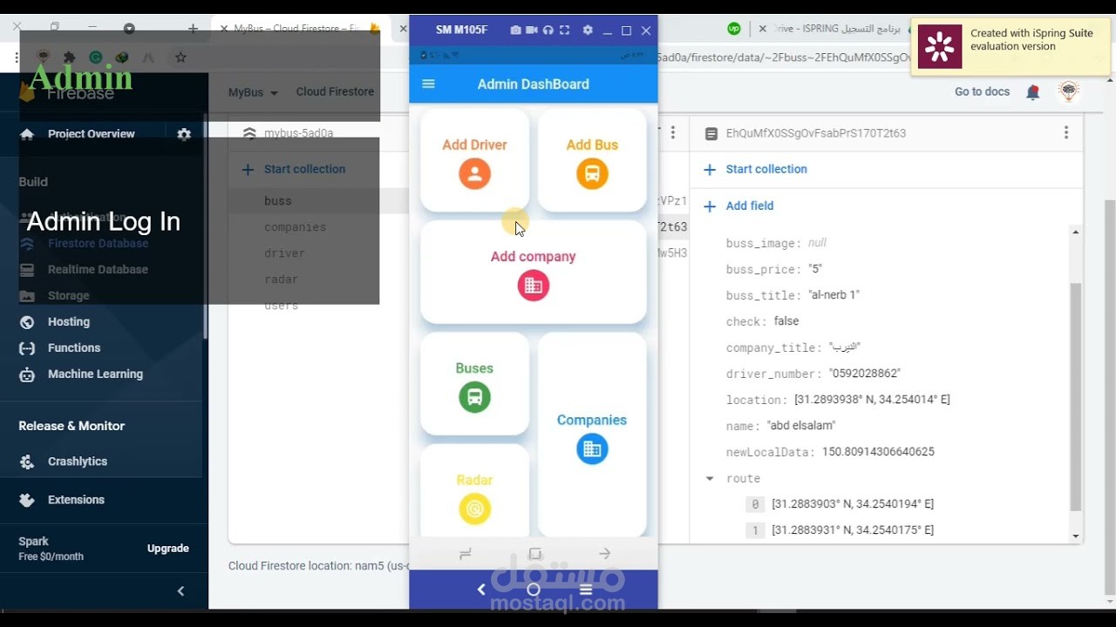This screenshot has height=627, width=1116.
Task: Collapse the Firebase sidebar with the chevron
Action: (x=180, y=591)
